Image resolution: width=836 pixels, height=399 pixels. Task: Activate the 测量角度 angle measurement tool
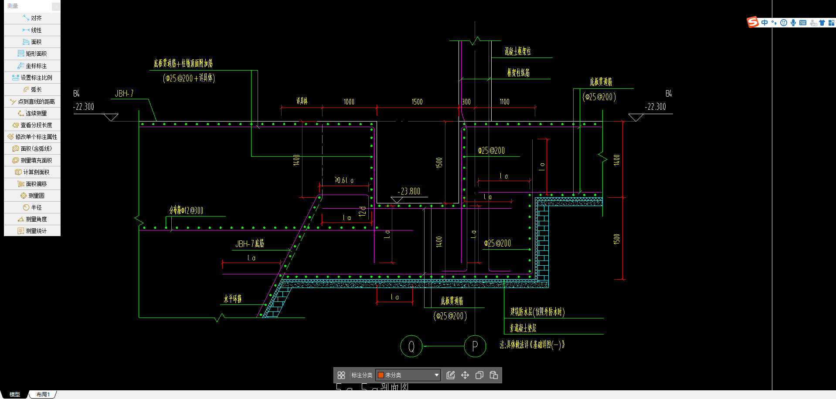32,219
